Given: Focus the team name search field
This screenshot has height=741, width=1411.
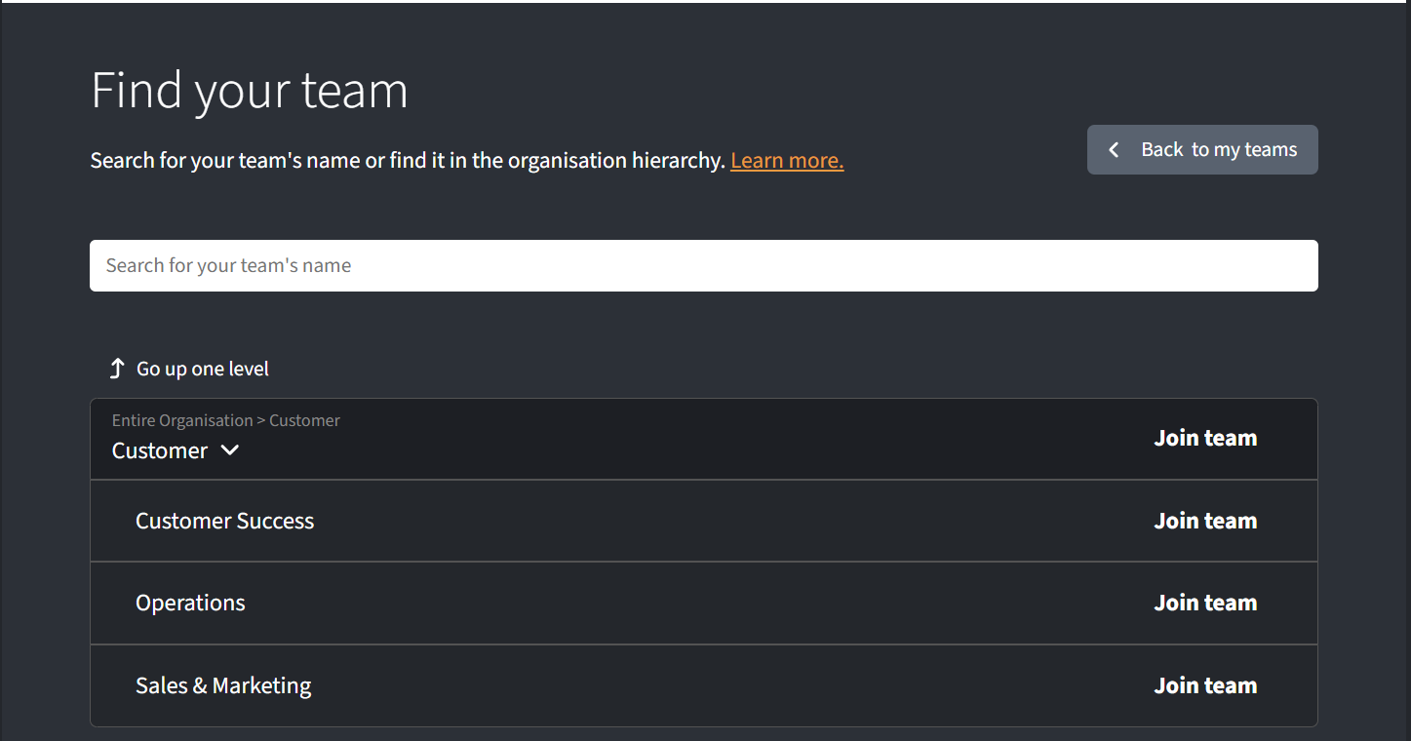Looking at the screenshot, I should pyautogui.click(x=703, y=266).
